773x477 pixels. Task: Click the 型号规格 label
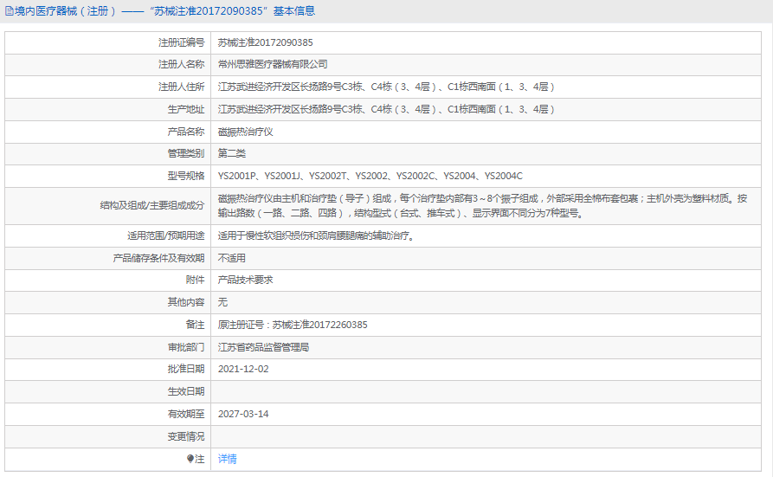[185, 176]
